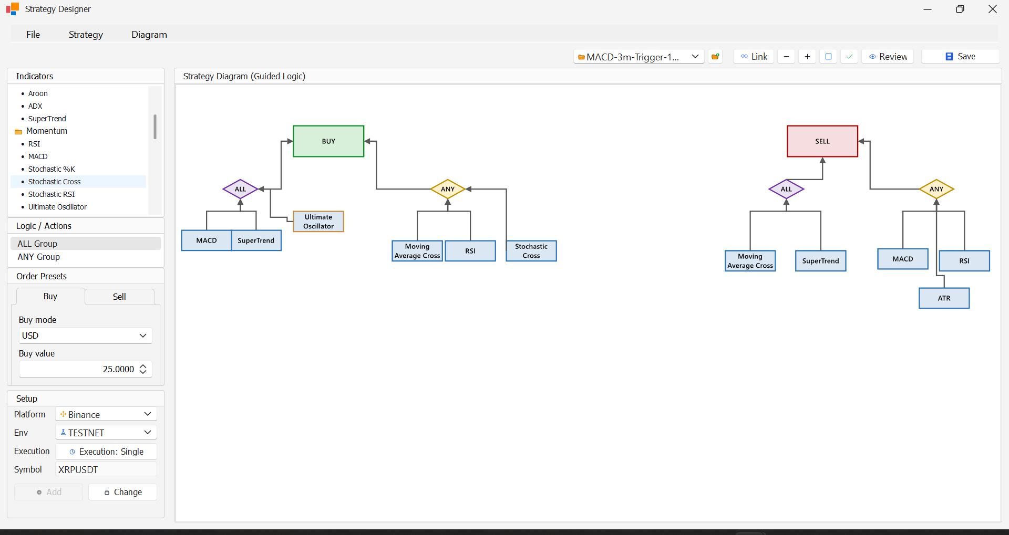Select the ATR diagram node
1009x535 pixels.
(x=944, y=298)
